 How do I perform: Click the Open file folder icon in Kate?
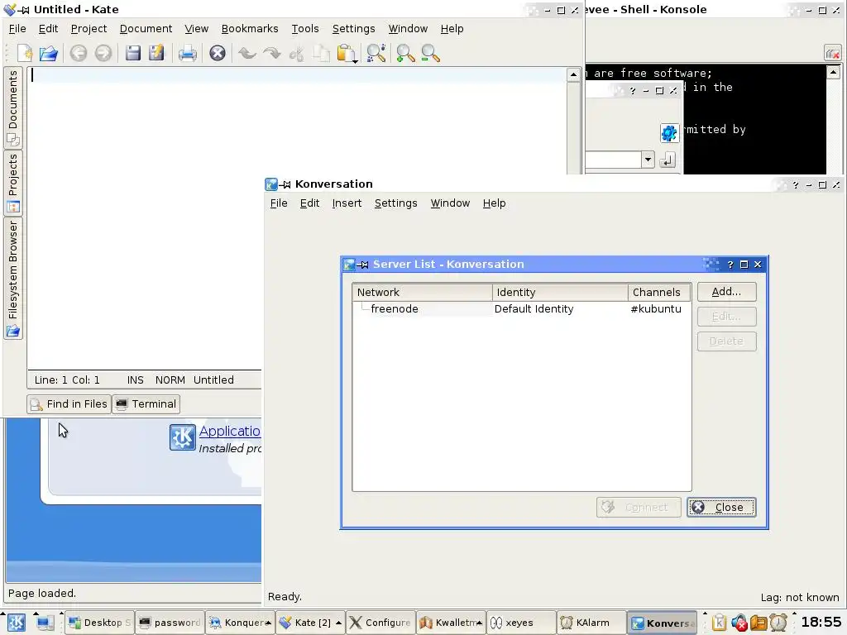coord(48,53)
